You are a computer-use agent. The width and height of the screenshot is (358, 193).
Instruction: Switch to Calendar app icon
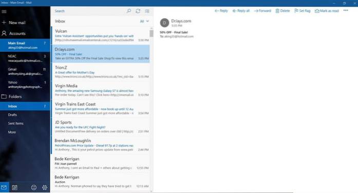(x=14, y=187)
